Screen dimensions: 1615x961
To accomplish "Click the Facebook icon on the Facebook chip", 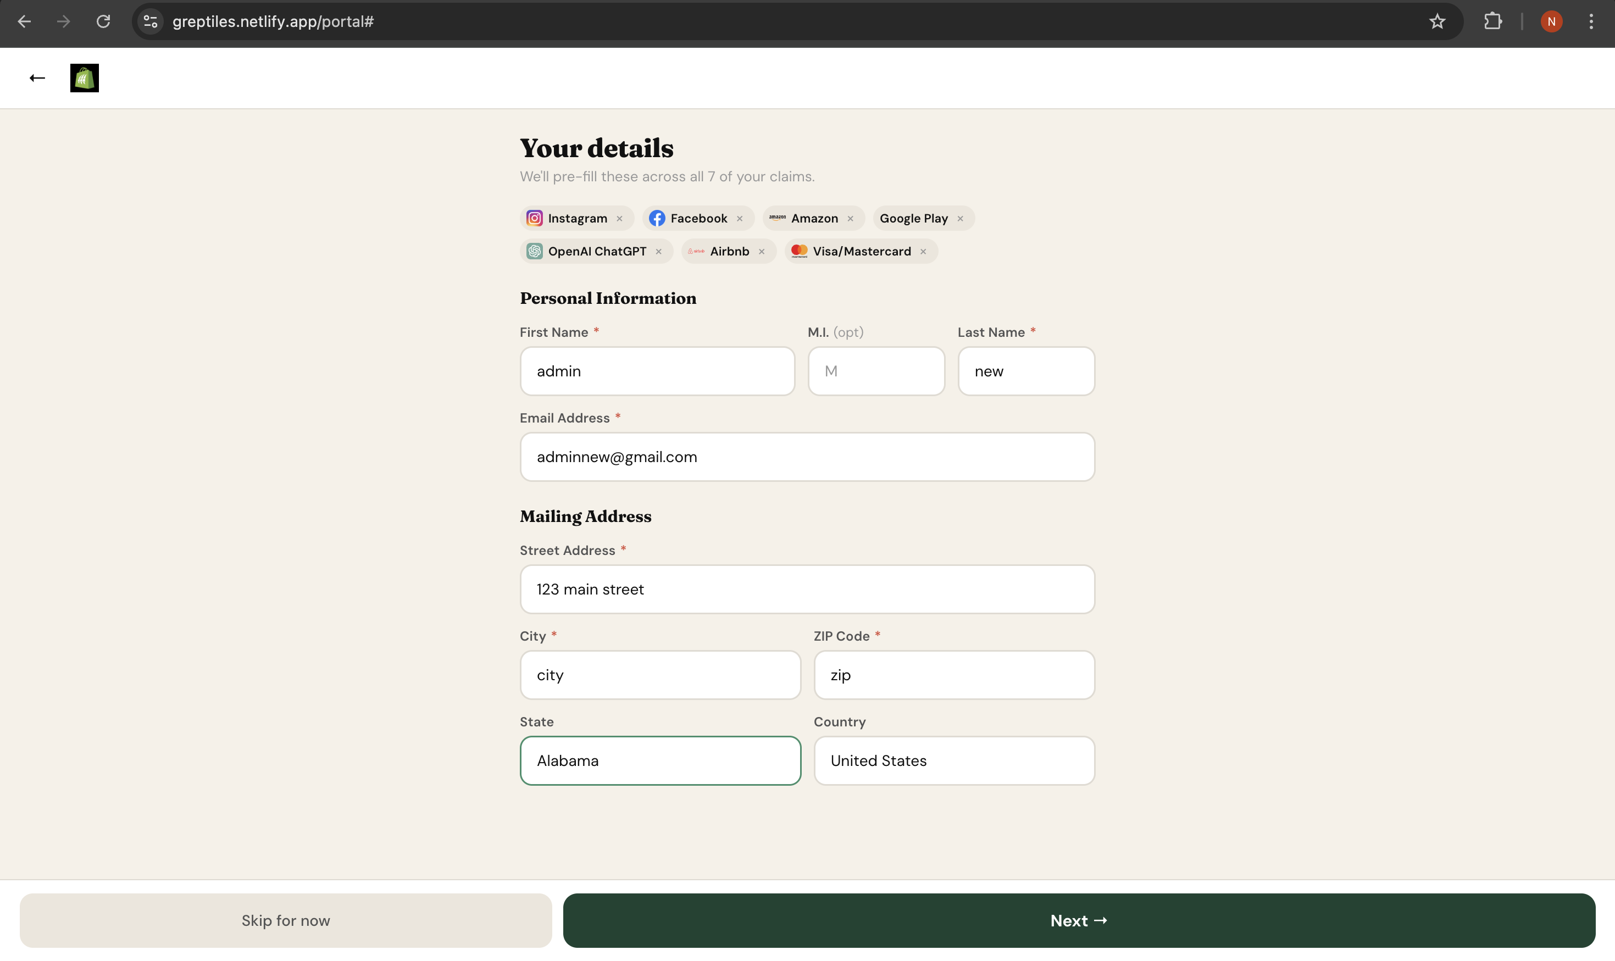I will coord(657,218).
